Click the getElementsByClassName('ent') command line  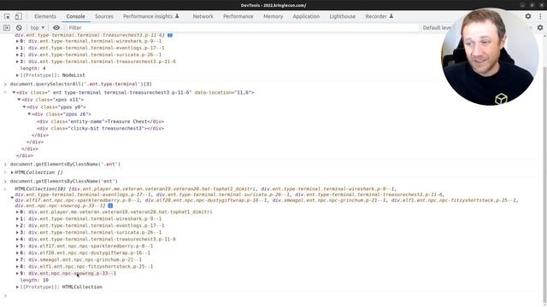click(64, 182)
